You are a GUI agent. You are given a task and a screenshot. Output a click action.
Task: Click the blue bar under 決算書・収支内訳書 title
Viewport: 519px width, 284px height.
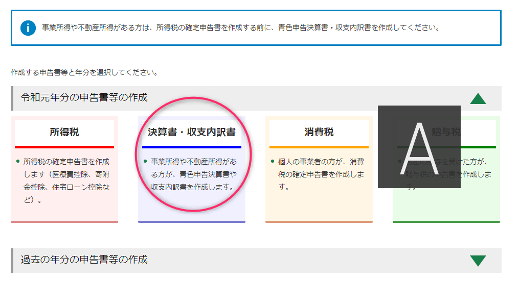pos(191,147)
